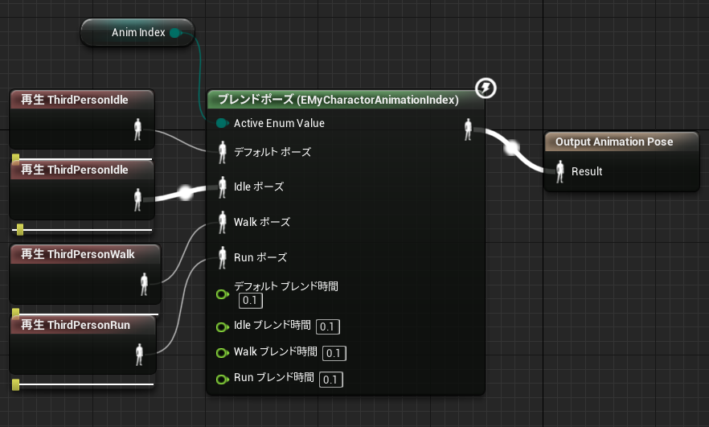The width and height of the screenshot is (709, 427).
Task: Click the Walk ポーズ label
Action: 262,222
